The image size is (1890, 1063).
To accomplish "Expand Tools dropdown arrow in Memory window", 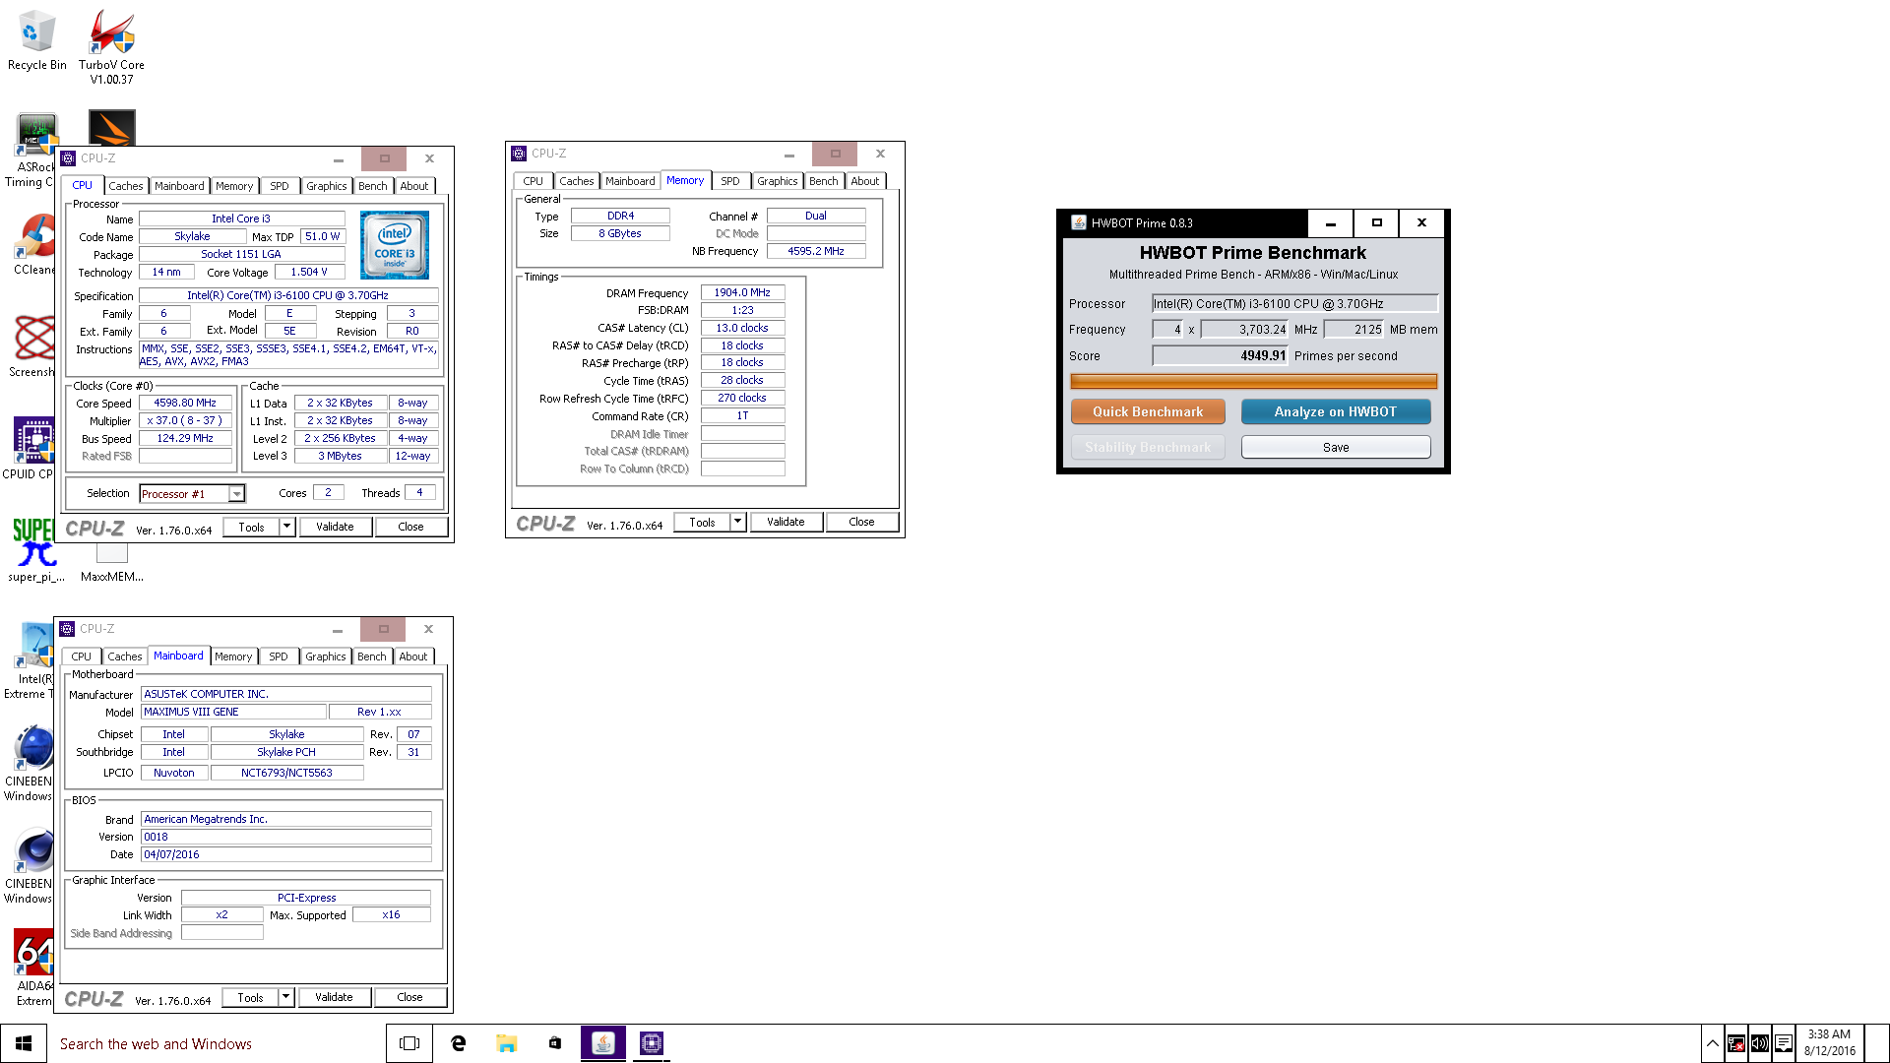I will (737, 522).
